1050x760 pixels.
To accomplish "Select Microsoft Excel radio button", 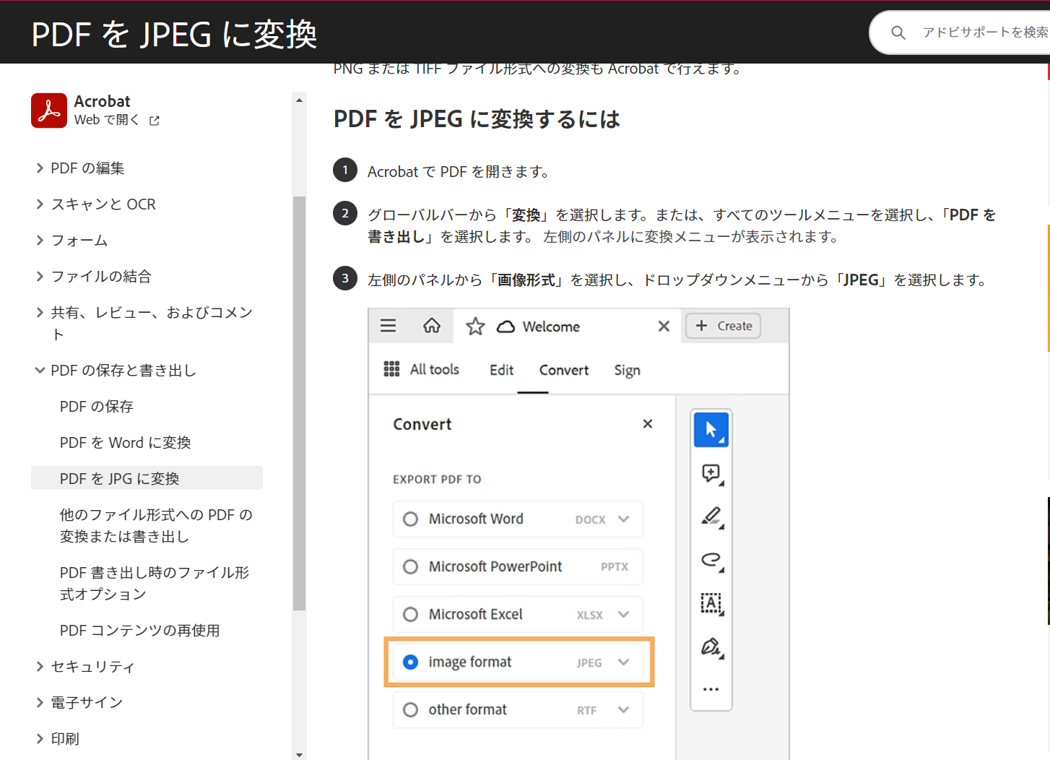I will 410,615.
